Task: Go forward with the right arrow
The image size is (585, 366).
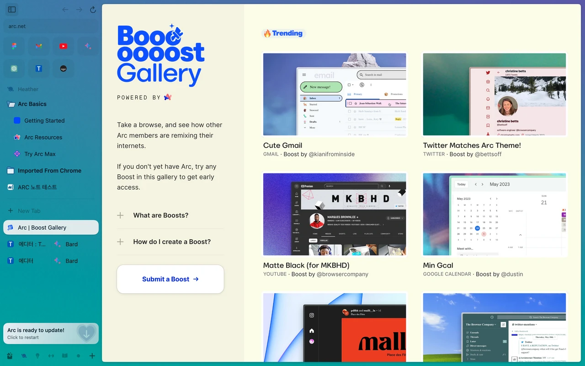Action: (x=79, y=10)
